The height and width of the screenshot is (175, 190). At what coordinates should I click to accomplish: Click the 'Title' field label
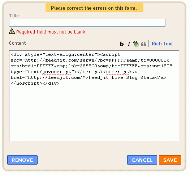(x=14, y=16)
